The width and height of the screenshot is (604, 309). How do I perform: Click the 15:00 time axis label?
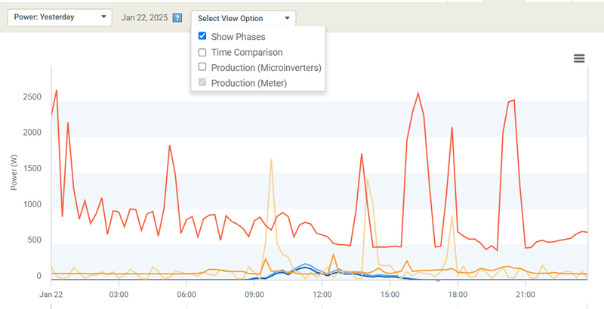390,294
